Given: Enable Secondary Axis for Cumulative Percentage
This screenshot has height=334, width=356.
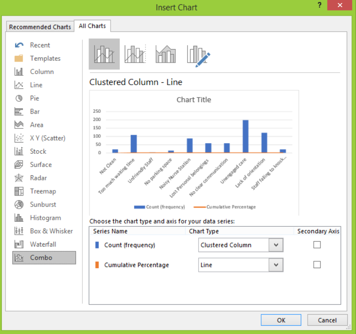Looking at the screenshot, I should pyautogui.click(x=317, y=265).
